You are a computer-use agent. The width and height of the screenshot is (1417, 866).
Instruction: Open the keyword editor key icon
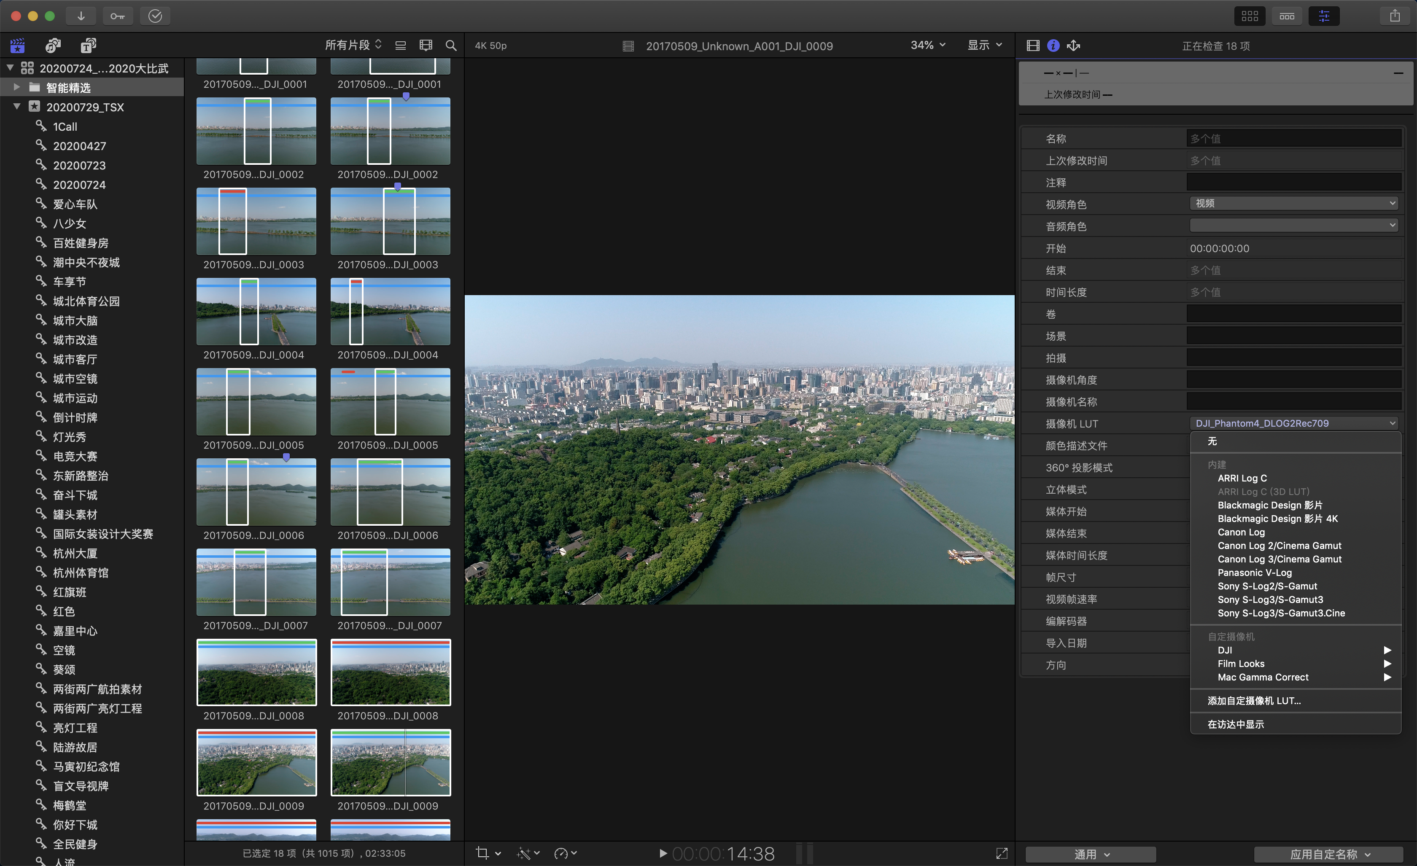[x=117, y=16]
